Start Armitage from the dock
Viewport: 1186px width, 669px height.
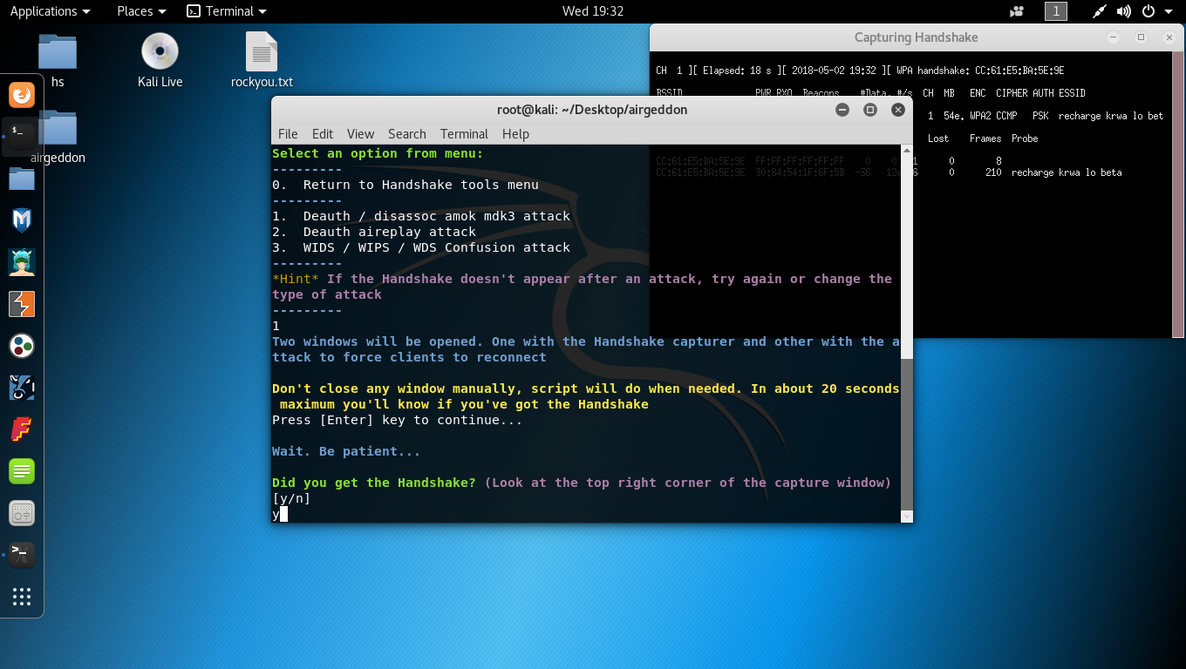[x=22, y=262]
